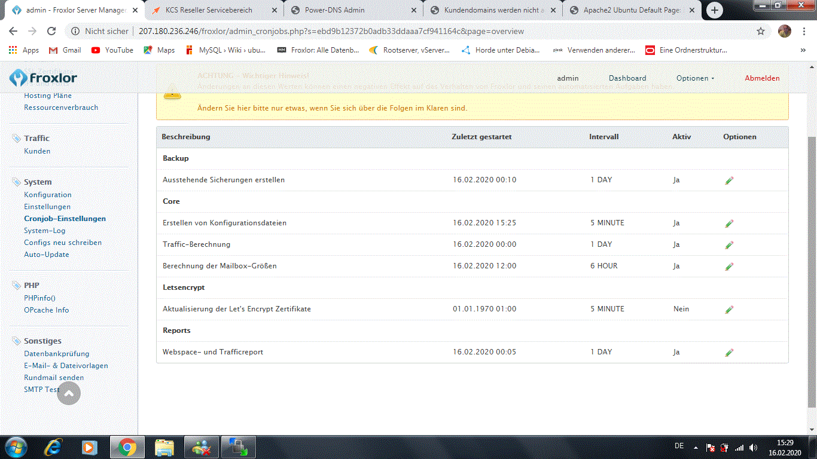Reload the page using browser refresh

(x=51, y=31)
